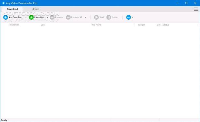200x122 pixels.
Task: Expand the Remove All dropdown arrow
Action: tap(85, 17)
